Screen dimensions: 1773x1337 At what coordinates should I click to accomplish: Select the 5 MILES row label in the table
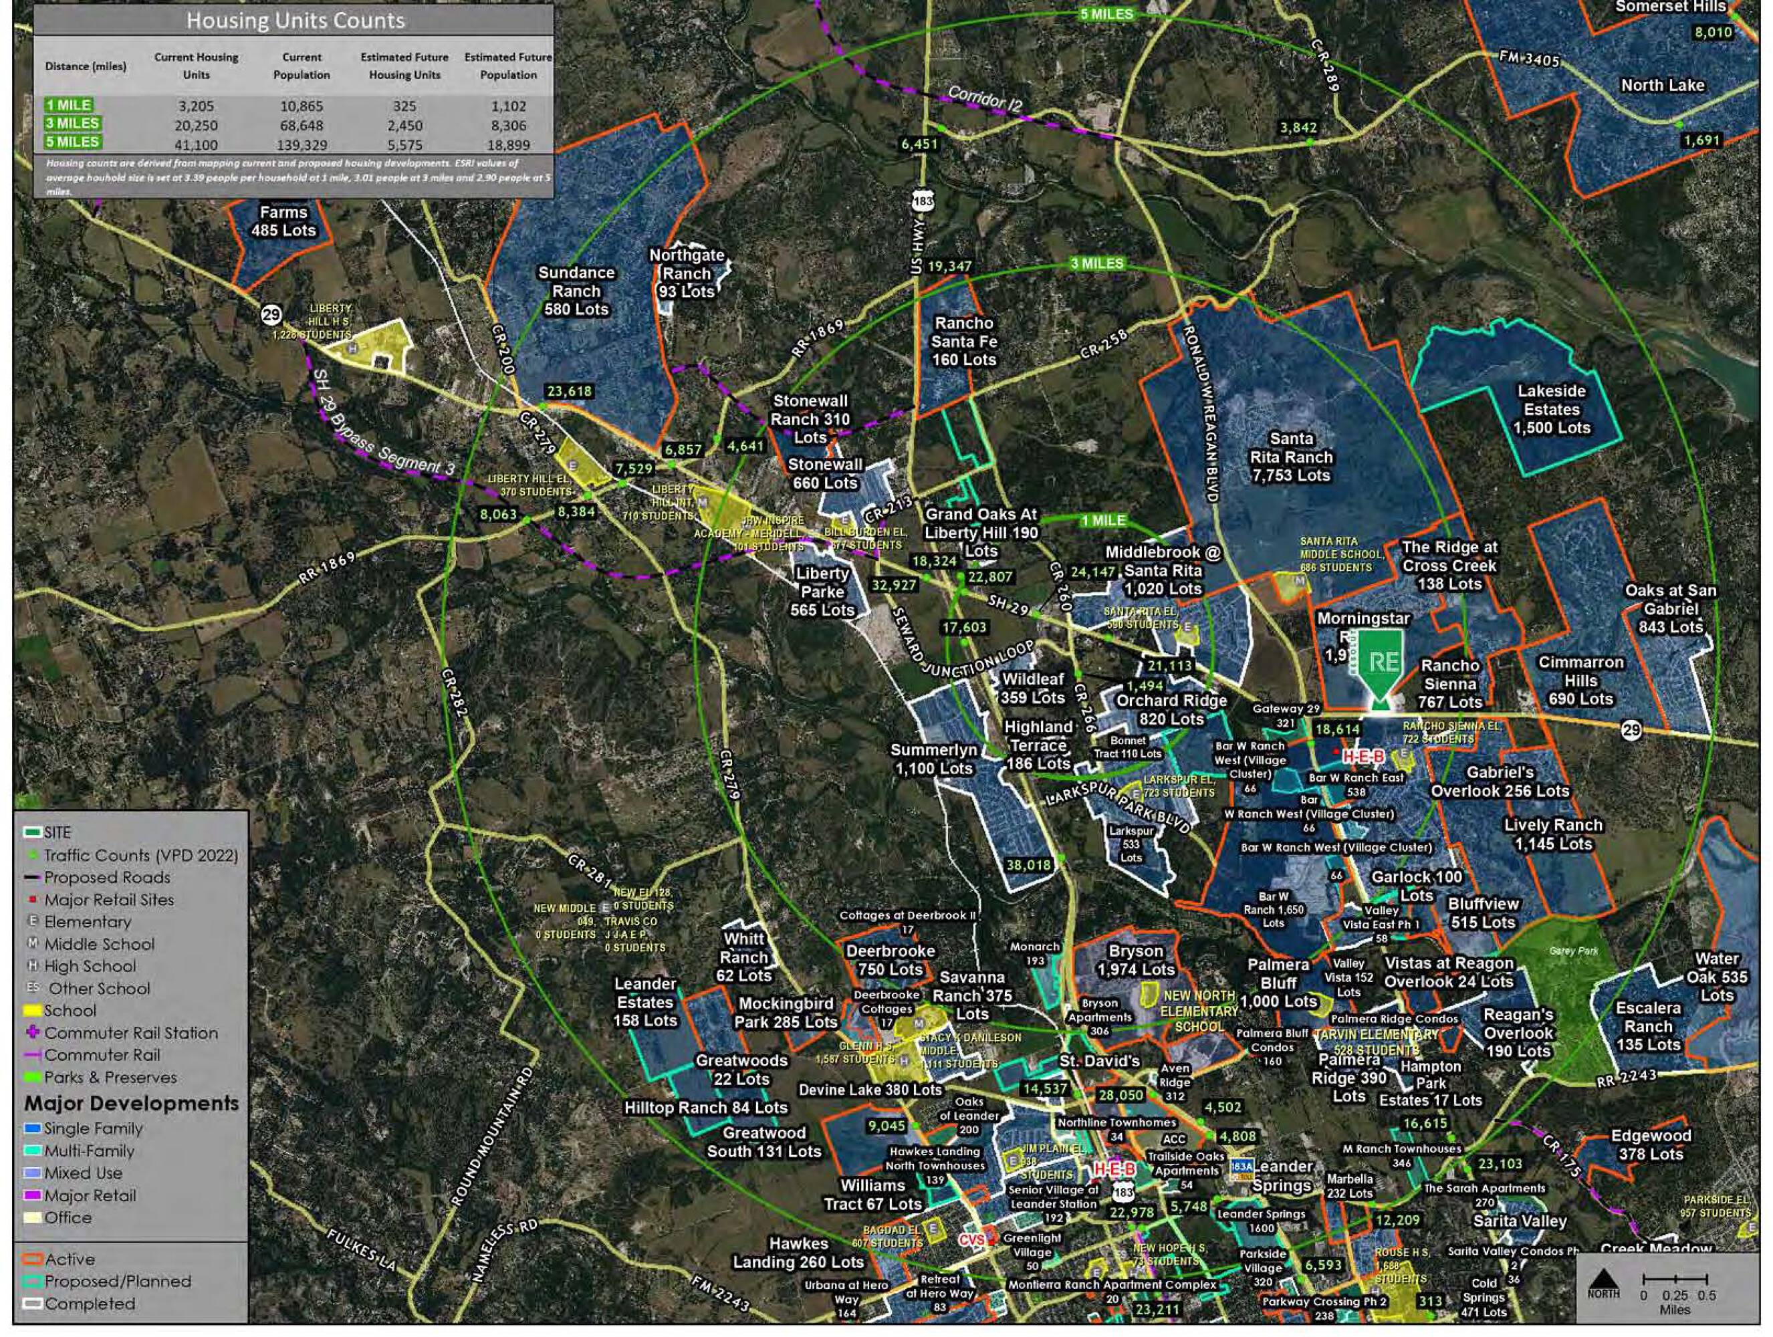[x=72, y=142]
